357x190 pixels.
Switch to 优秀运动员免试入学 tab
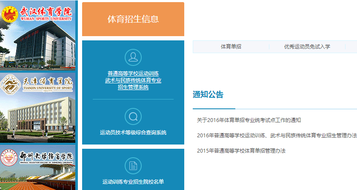click(307, 47)
